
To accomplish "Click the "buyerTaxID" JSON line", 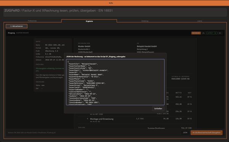I will 82,87.
